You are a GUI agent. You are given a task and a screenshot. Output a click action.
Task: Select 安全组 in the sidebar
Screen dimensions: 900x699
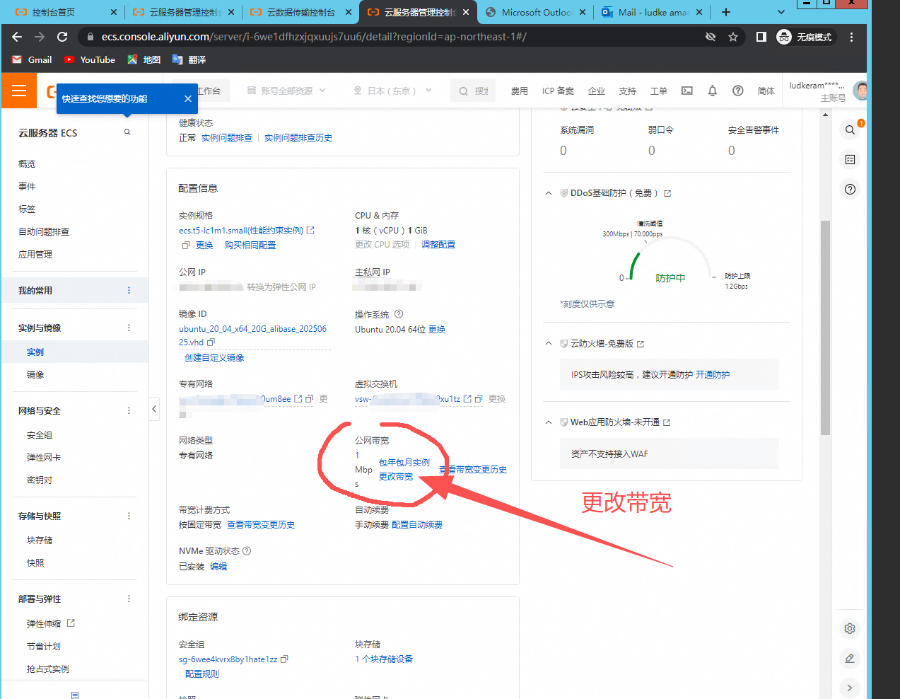pos(40,435)
